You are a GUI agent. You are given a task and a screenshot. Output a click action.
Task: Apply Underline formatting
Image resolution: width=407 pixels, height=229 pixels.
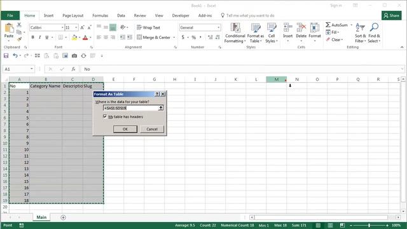coord(46,38)
